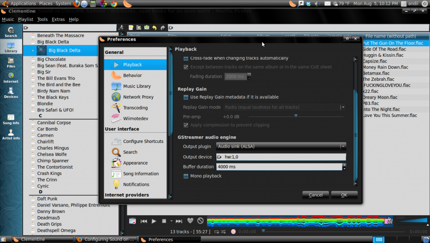This screenshot has width=430, height=243.
Task: Open the dropdown arrow beside the stop button
Action: pyautogui.click(x=171, y=221)
